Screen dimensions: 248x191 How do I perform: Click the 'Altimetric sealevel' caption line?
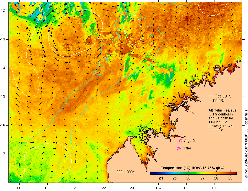click(x=223, y=110)
